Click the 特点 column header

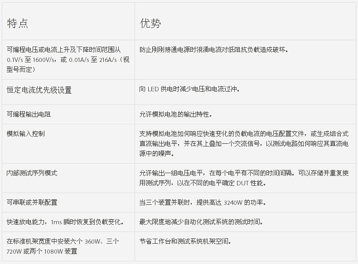point(18,24)
